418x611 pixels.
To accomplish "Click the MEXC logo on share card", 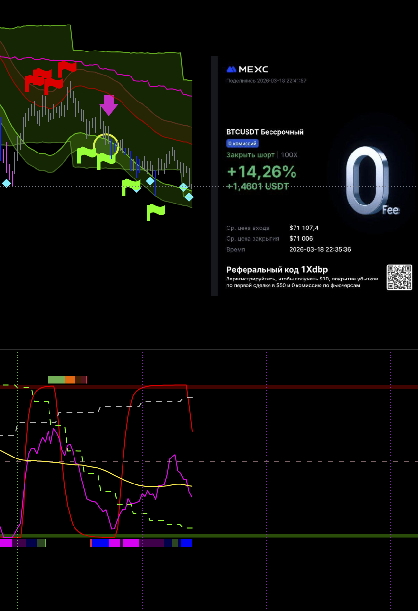I will tap(247, 69).
